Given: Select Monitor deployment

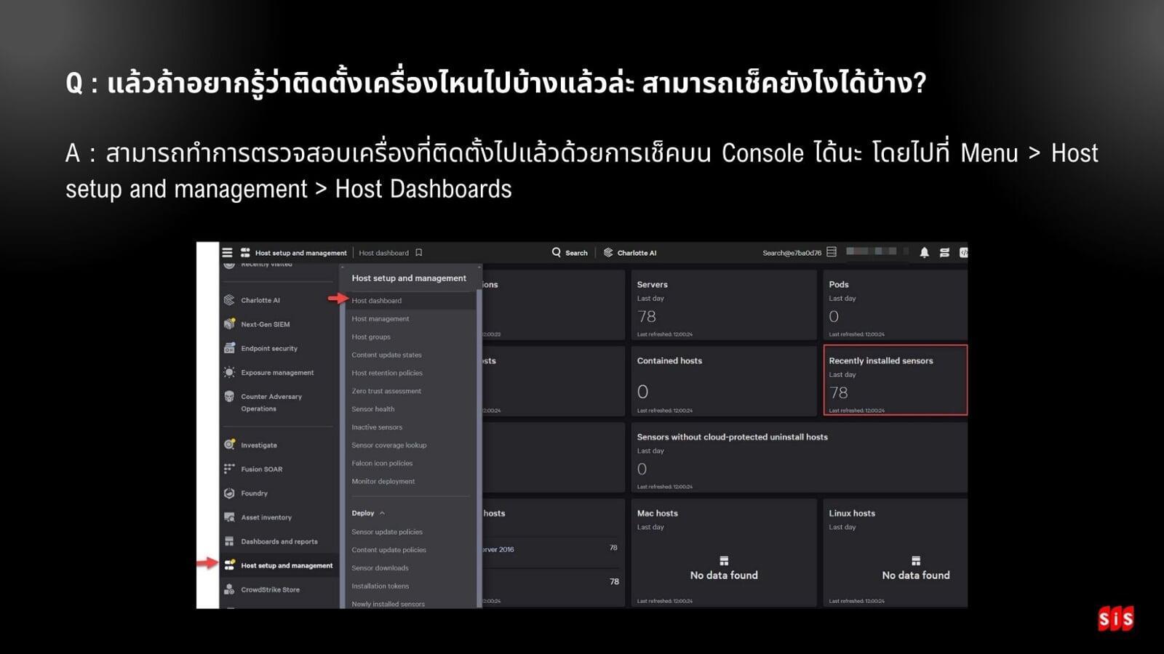Looking at the screenshot, I should (x=383, y=482).
